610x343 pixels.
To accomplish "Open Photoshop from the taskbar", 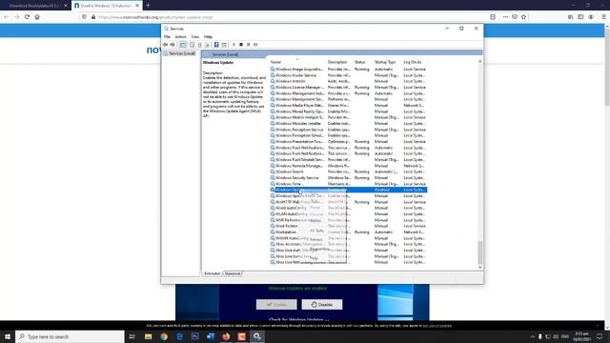I will (x=194, y=336).
